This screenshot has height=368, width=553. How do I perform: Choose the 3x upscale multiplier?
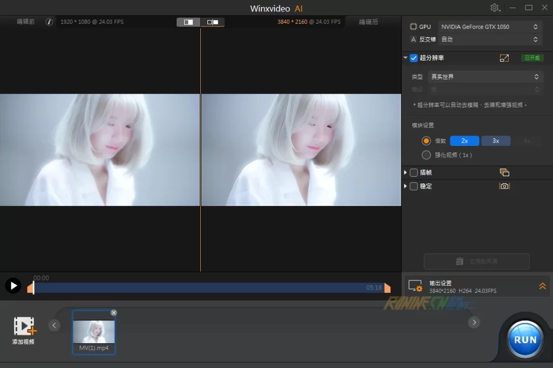(495, 140)
